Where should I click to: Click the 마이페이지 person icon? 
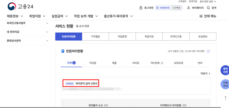tap(189, 8)
